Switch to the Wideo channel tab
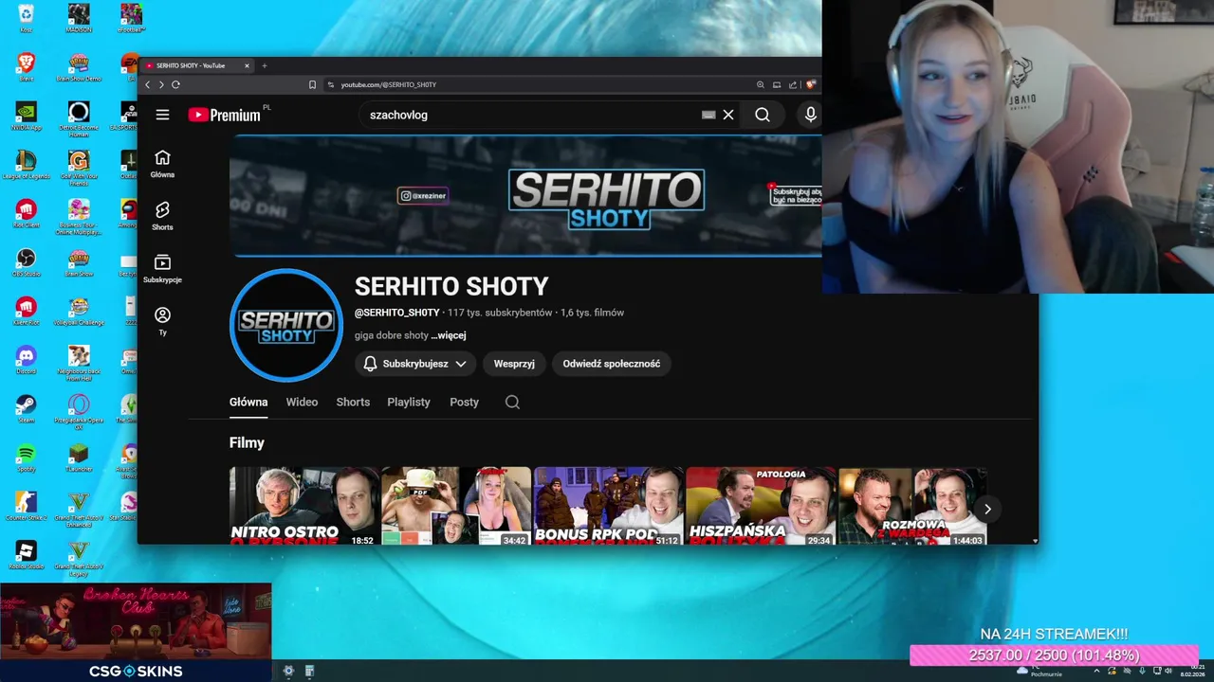The width and height of the screenshot is (1214, 682). point(302,402)
